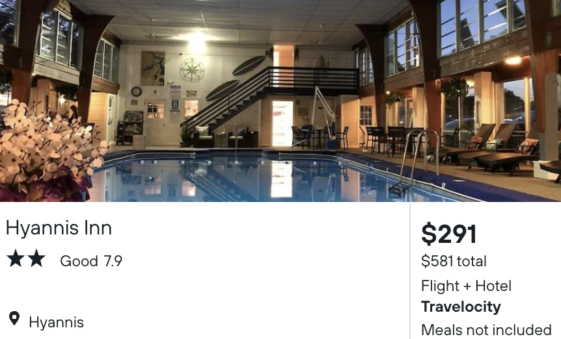Screen dimensions: 561x339
Task: Click the round wall clock in photo
Action: click(x=136, y=92)
